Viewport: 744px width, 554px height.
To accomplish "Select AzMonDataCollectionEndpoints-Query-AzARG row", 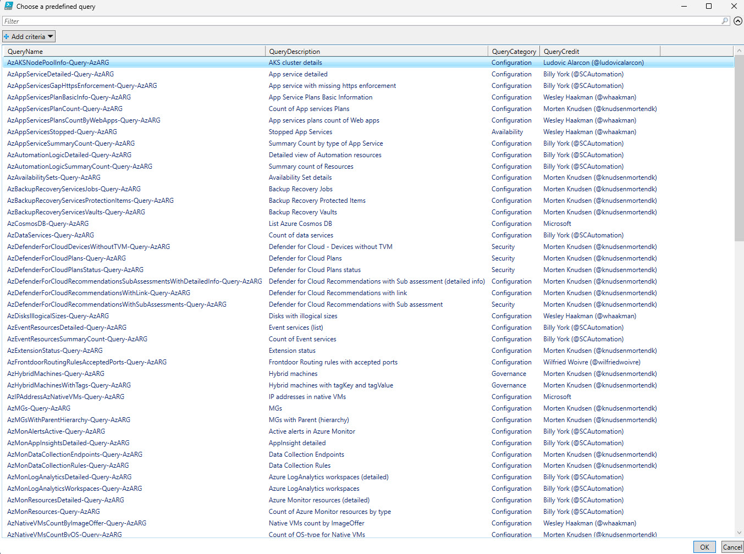I will 368,455.
